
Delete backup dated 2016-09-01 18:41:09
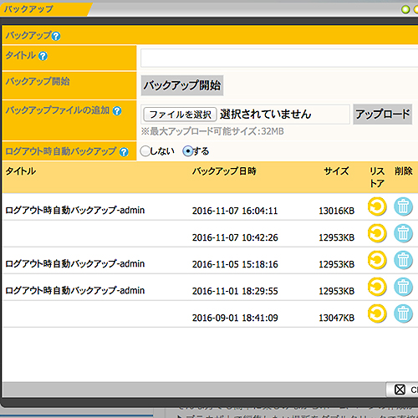403,313
